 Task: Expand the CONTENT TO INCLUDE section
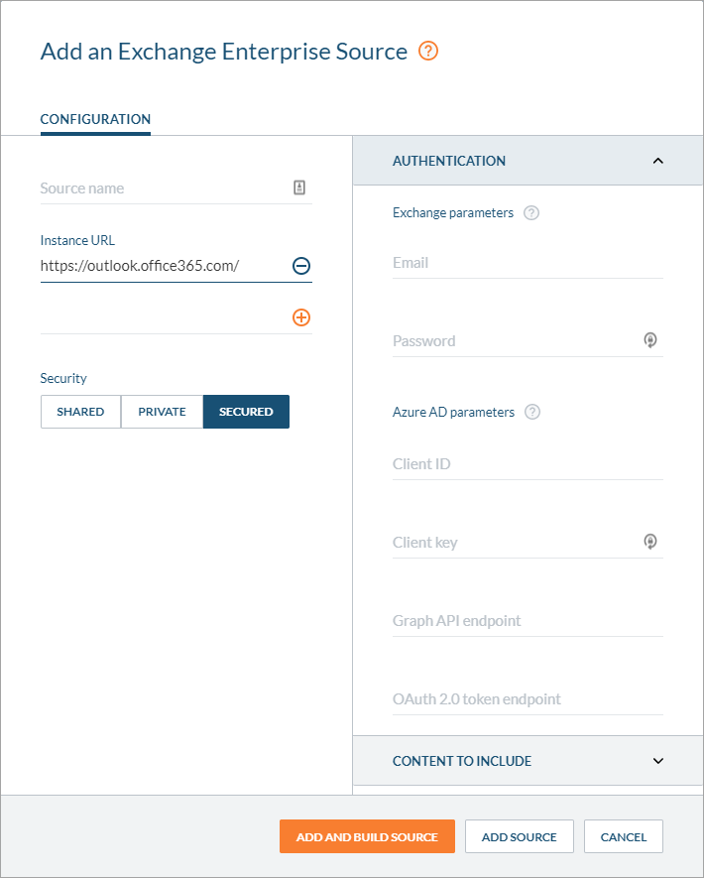(658, 761)
